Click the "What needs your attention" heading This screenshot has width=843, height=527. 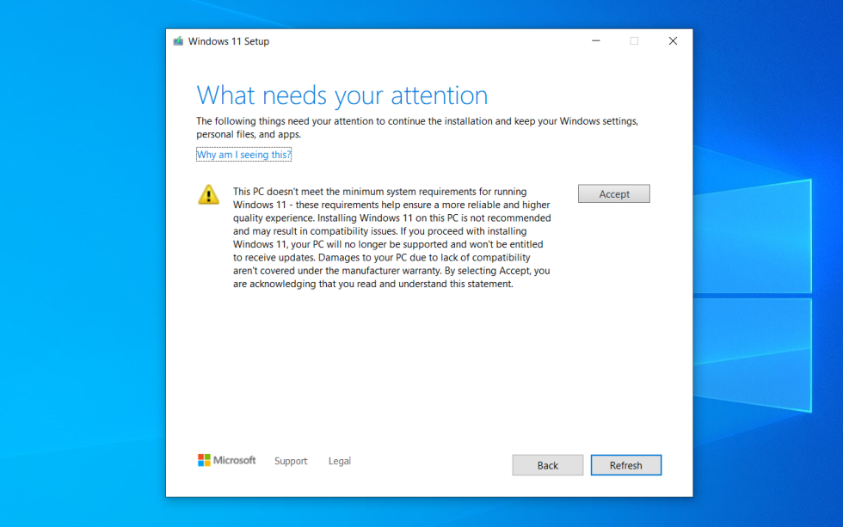click(x=342, y=95)
